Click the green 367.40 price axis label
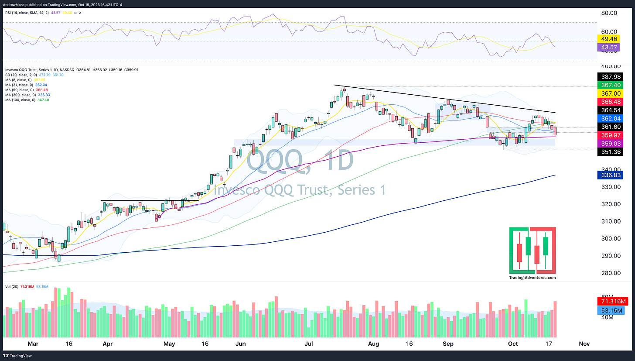635x361 pixels. [609, 85]
